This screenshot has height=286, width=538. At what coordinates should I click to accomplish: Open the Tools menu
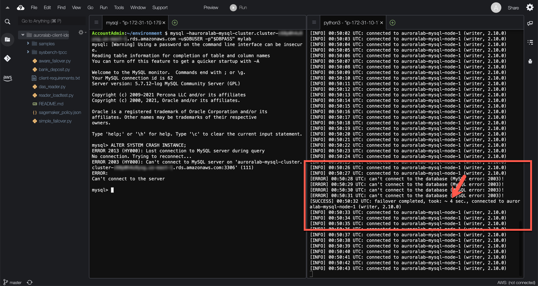click(119, 7)
